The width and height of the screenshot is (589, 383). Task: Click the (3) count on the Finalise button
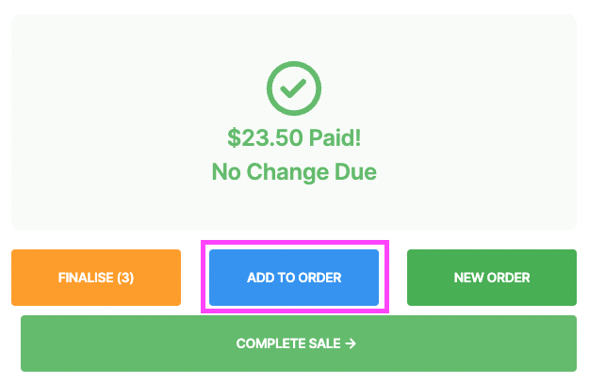[x=125, y=278]
